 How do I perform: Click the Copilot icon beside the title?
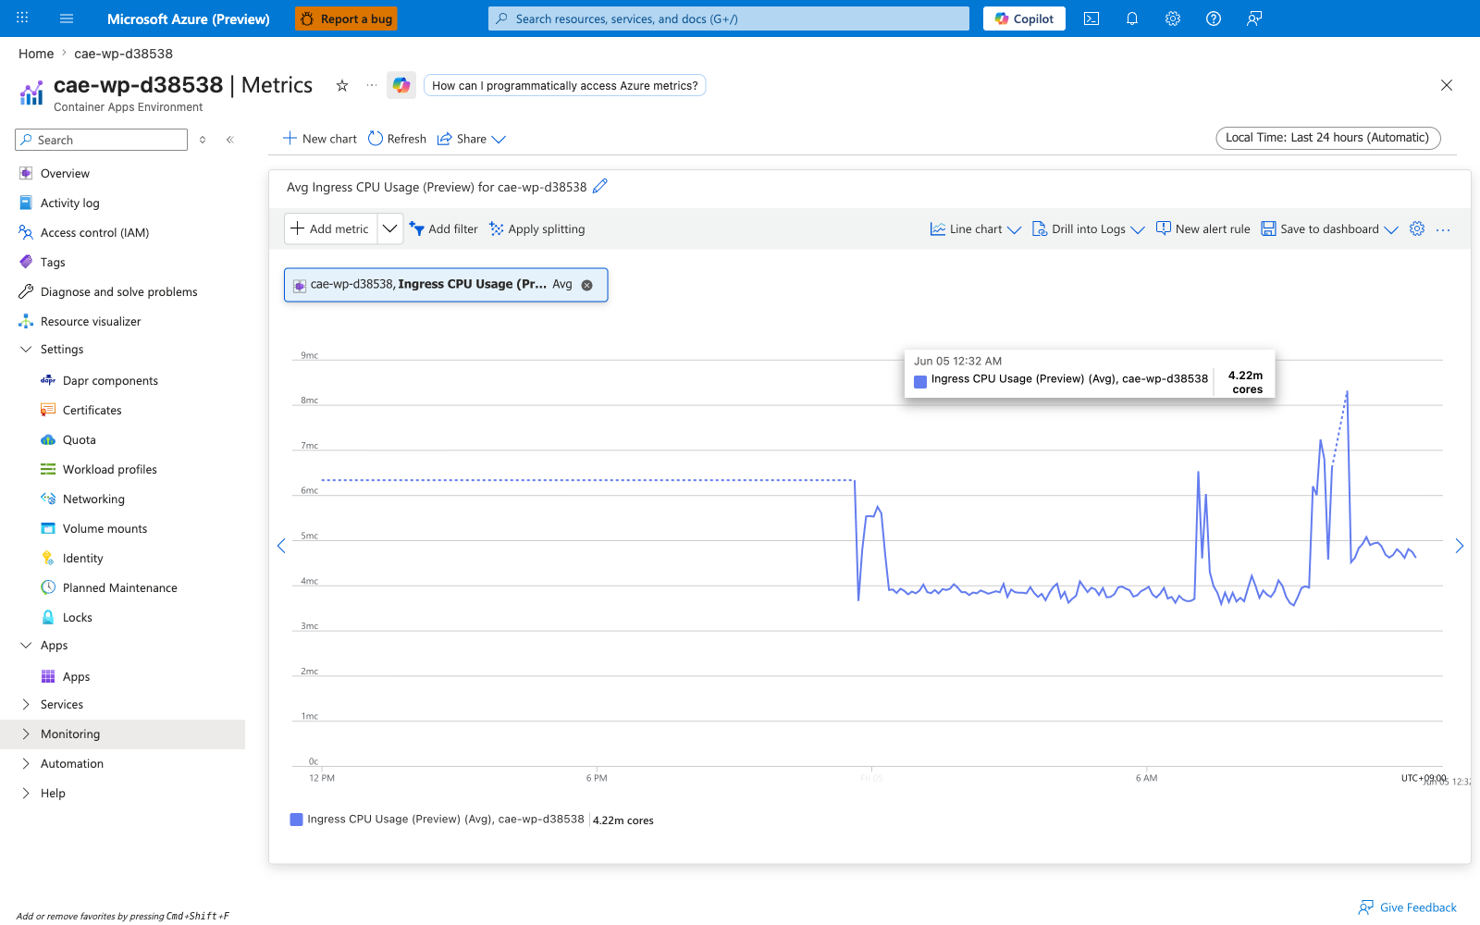[x=401, y=85]
